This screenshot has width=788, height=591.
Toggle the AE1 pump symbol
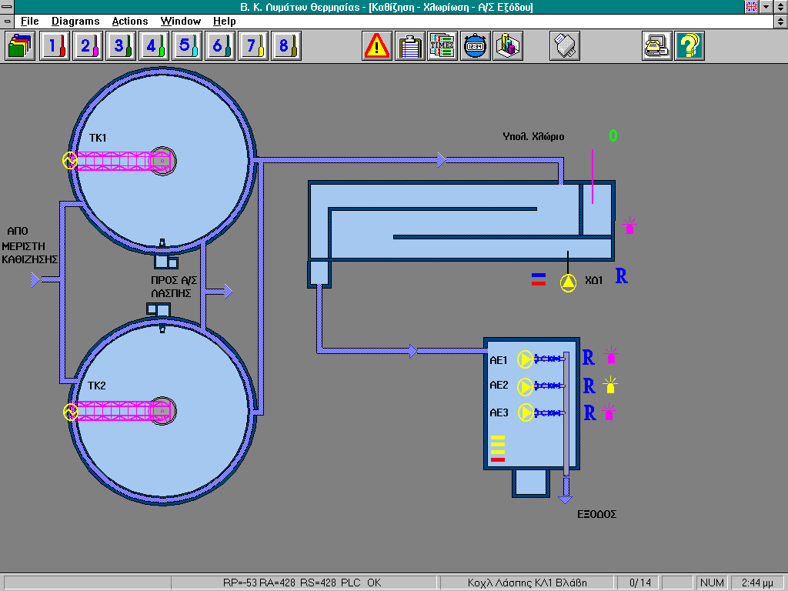point(525,359)
